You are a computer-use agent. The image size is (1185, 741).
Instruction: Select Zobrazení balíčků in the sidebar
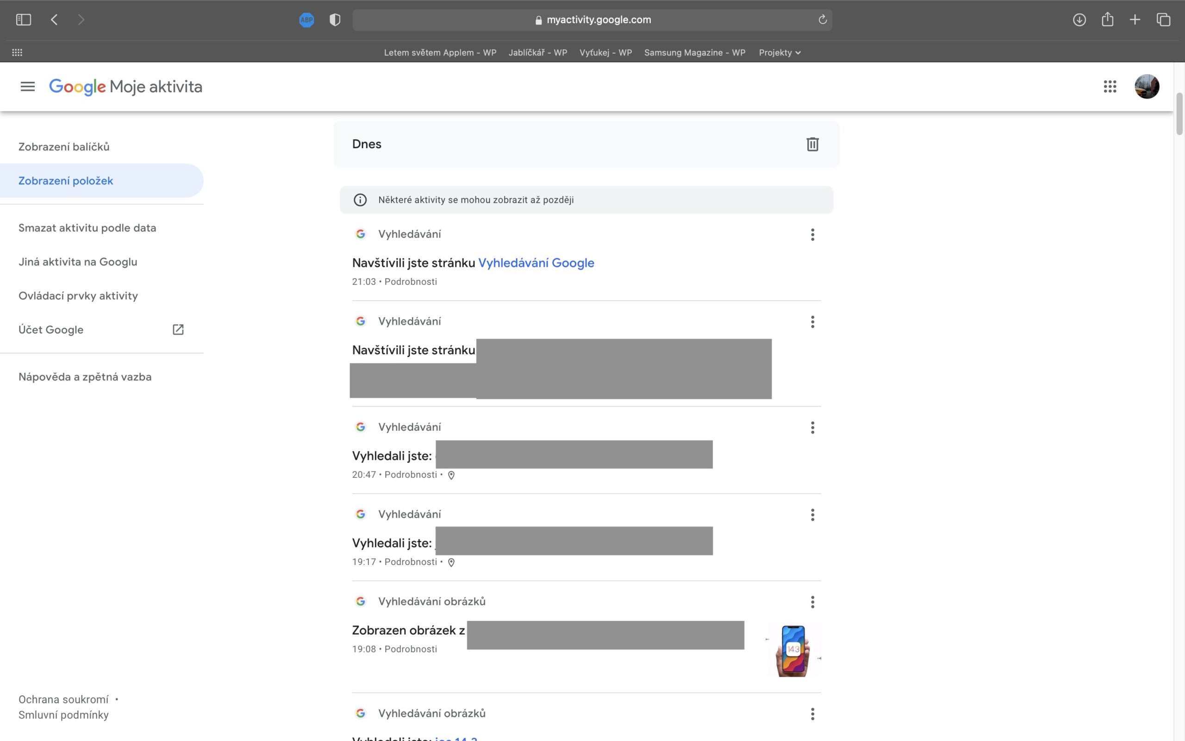tap(64, 146)
